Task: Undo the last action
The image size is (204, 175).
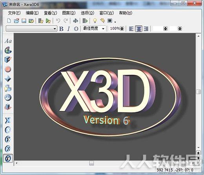Action: [x=58, y=21]
